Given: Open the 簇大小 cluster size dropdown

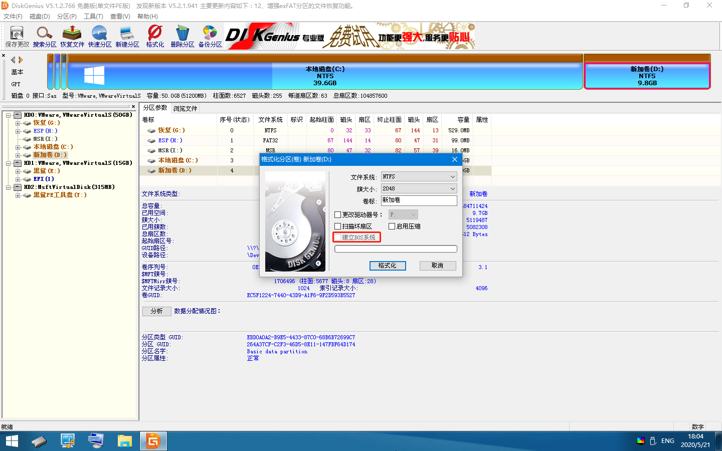Looking at the screenshot, I should [419, 188].
